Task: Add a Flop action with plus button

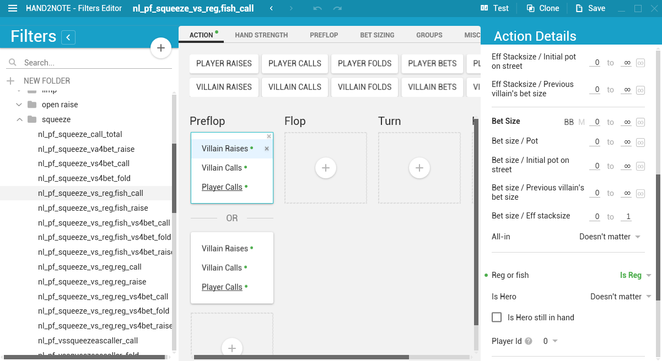Action: (x=325, y=168)
